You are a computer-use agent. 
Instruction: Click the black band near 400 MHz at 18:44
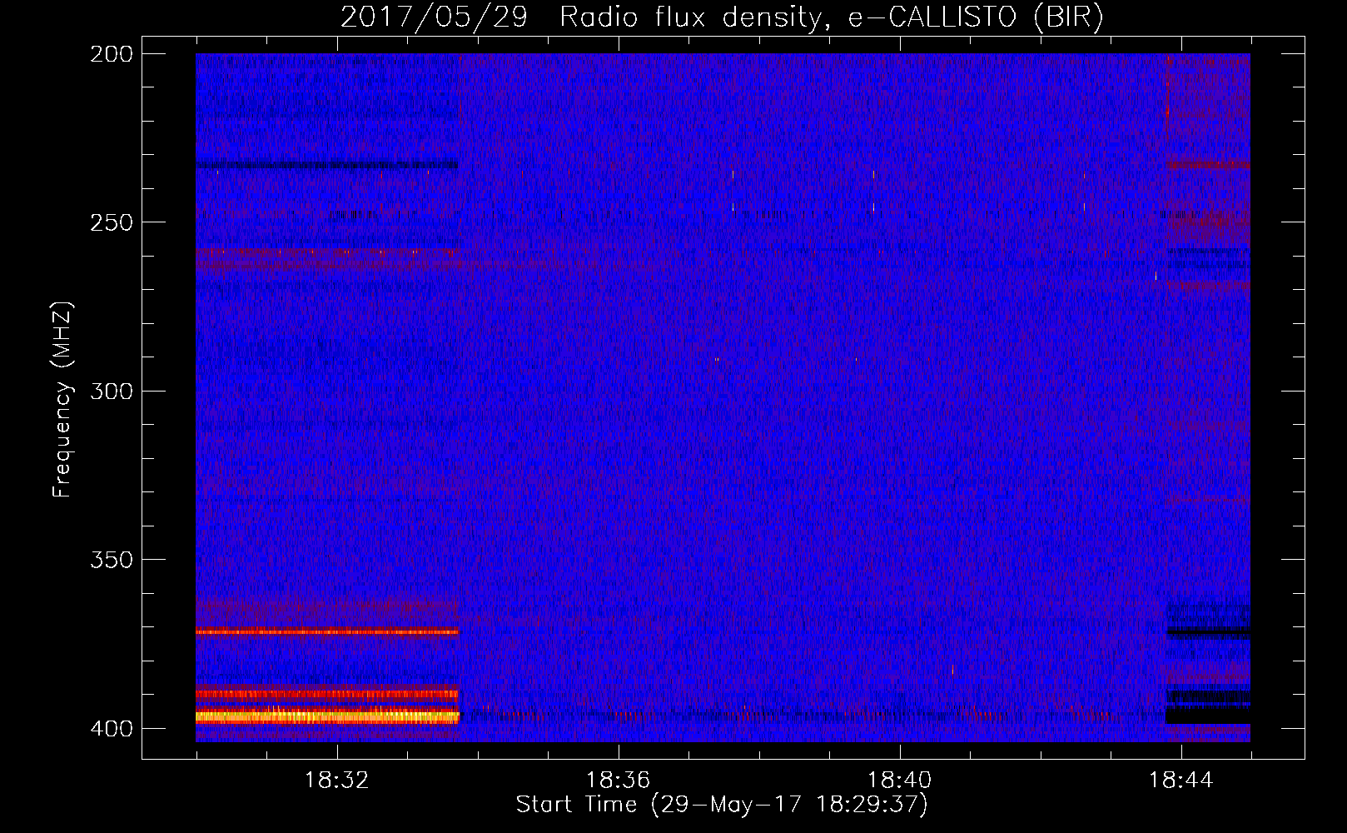[1208, 716]
